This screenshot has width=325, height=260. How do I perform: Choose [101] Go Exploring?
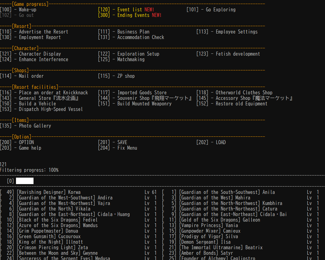[x=211, y=10]
